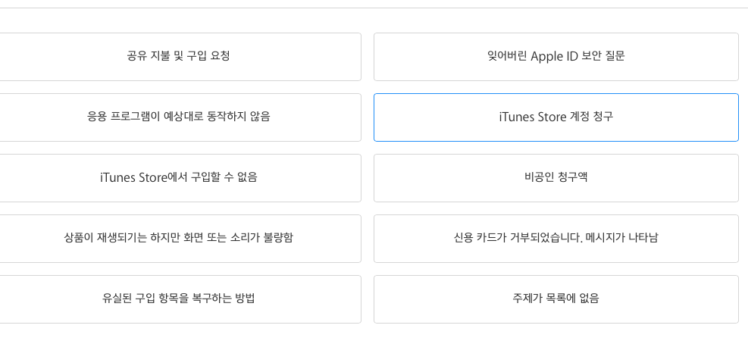This screenshot has height=344, width=748.
Task: Choose the highlighted iTunes Store account billing box
Action: pos(556,117)
